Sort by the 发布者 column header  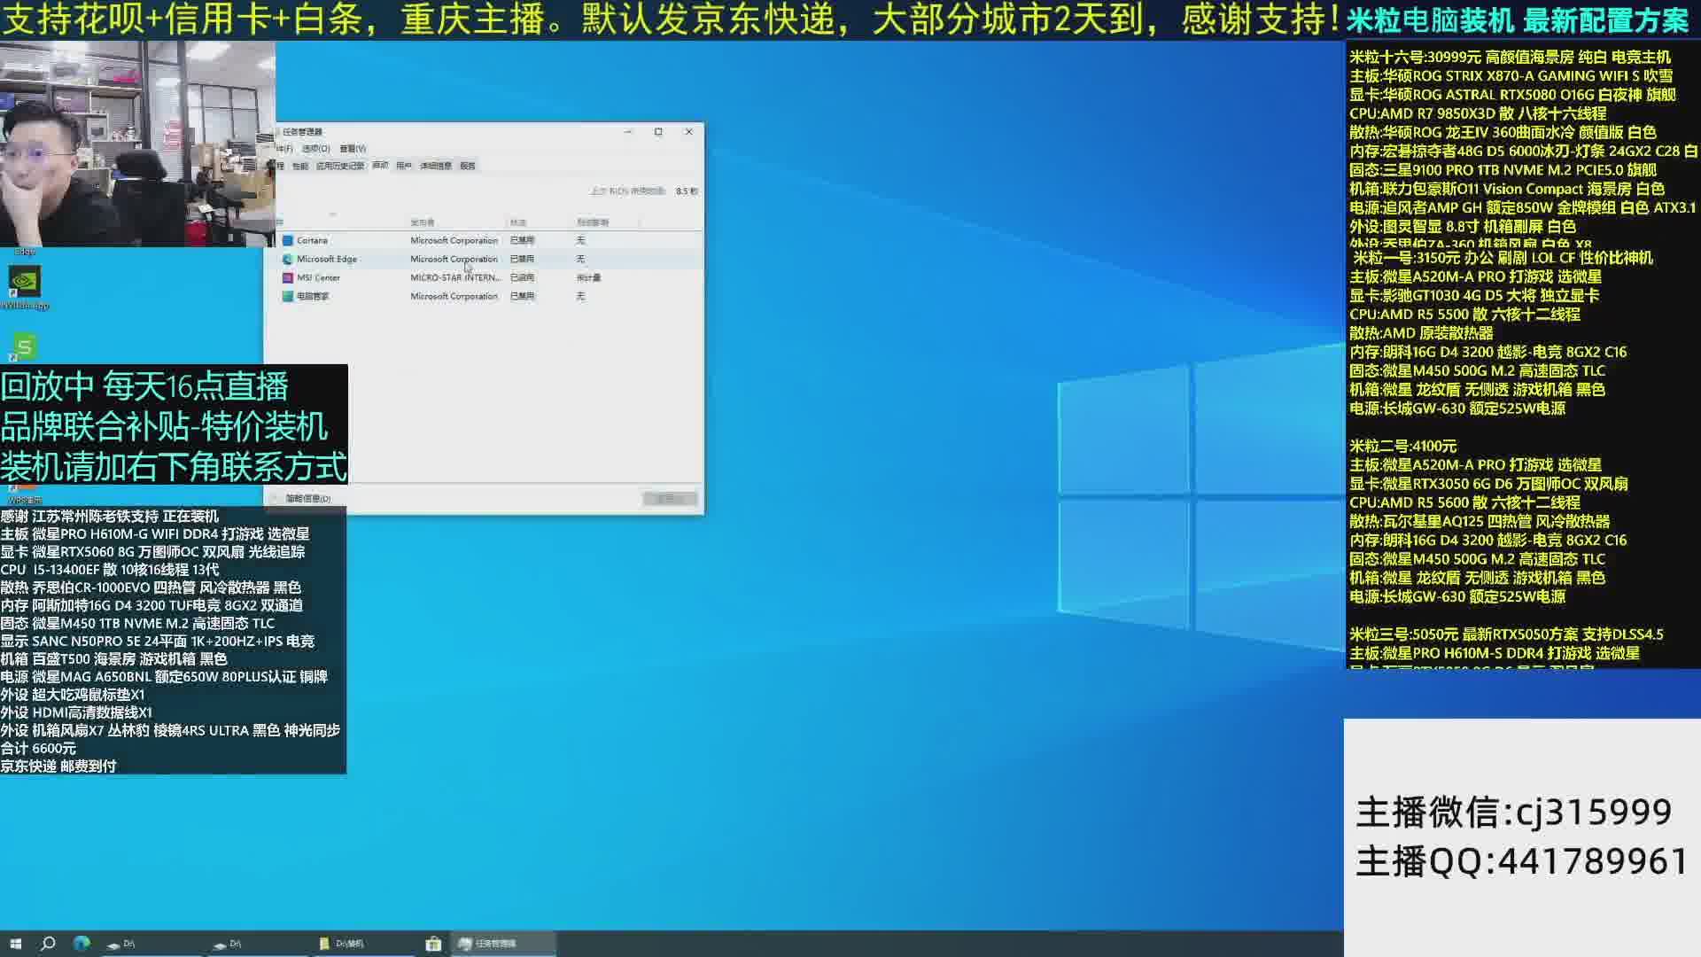[x=423, y=222]
